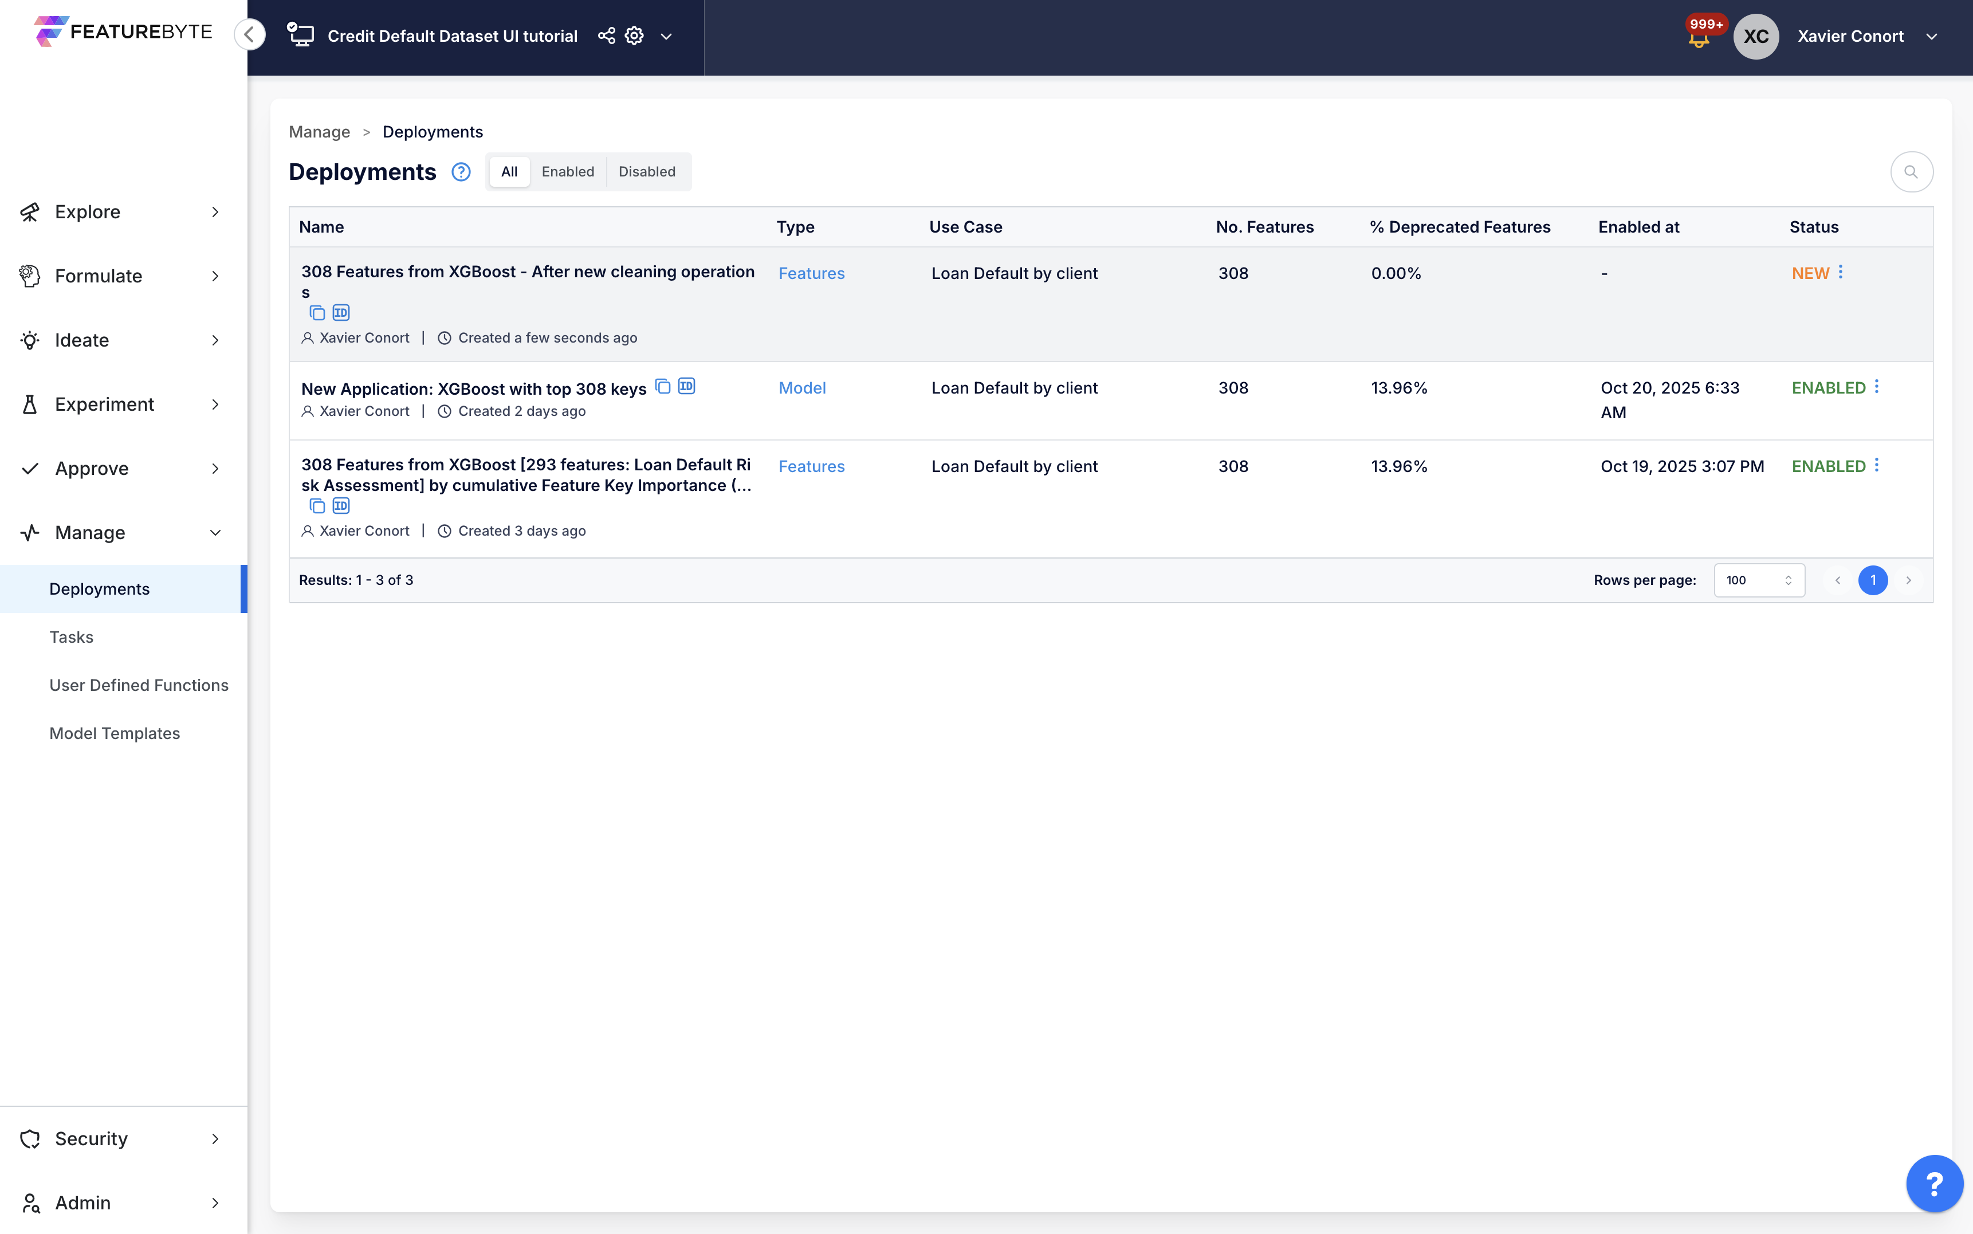Open the Rows per page dropdown
Image resolution: width=1973 pixels, height=1234 pixels.
pyautogui.click(x=1758, y=580)
